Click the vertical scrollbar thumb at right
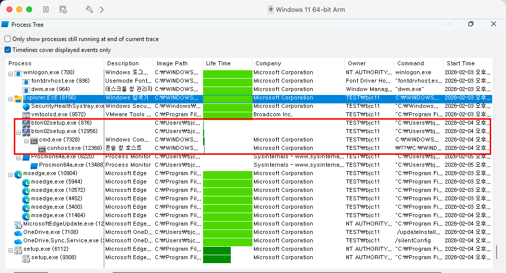The height and width of the screenshot is (273, 506). click(x=497, y=252)
